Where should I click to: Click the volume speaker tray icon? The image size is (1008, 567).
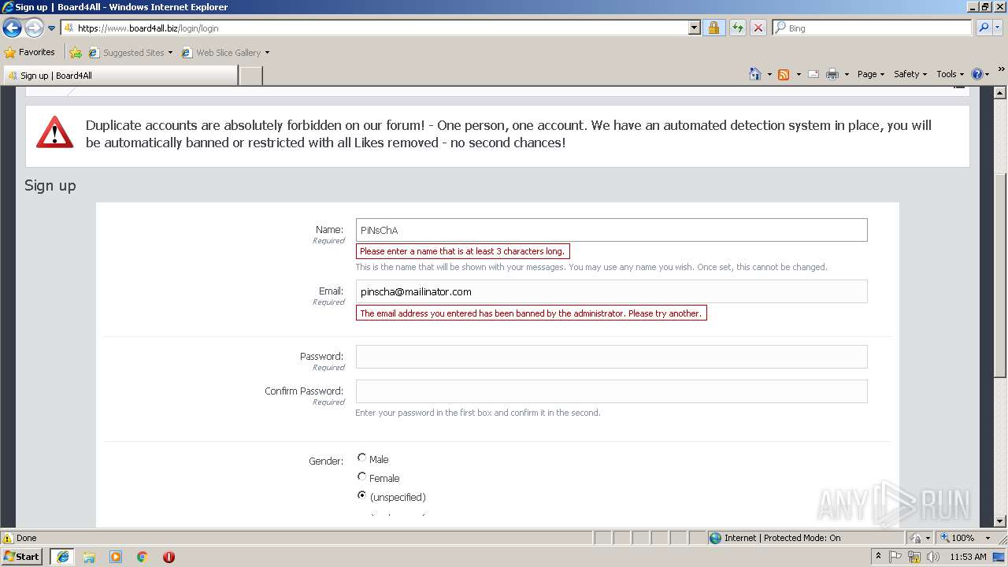(x=933, y=557)
